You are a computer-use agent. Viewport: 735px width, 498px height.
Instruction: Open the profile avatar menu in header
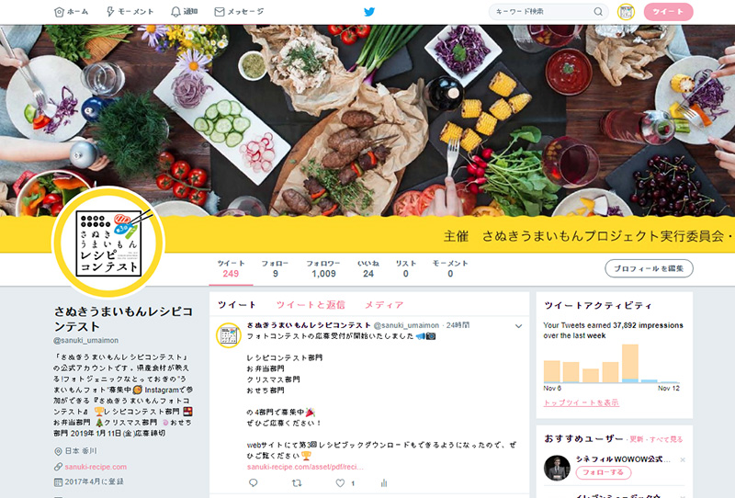tap(626, 12)
